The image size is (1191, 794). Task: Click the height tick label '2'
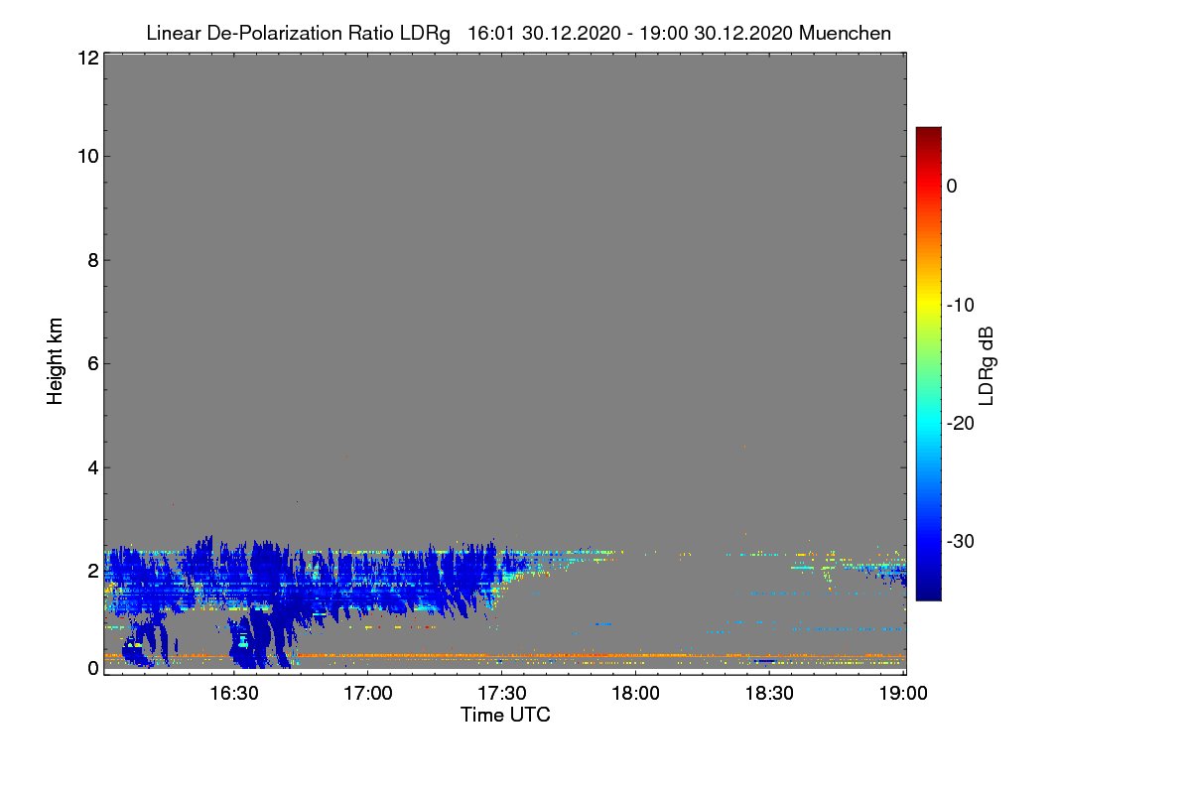coord(92,571)
